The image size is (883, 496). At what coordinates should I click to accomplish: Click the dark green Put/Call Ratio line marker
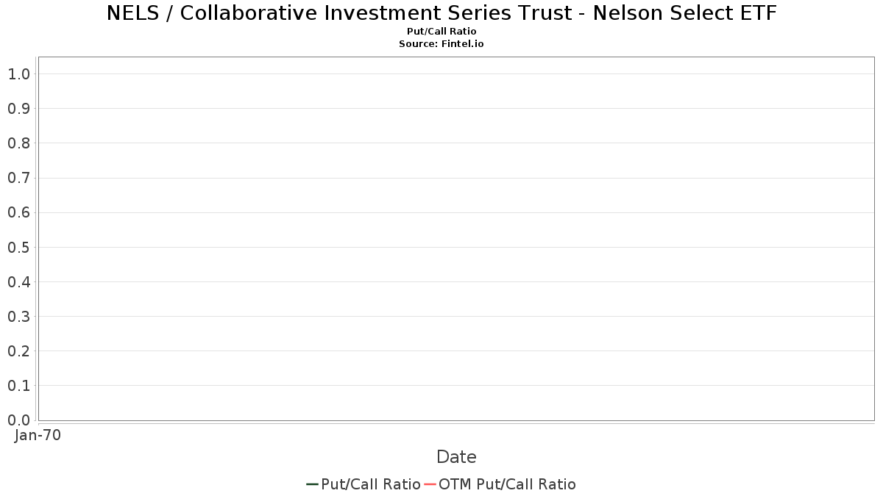pos(312,484)
